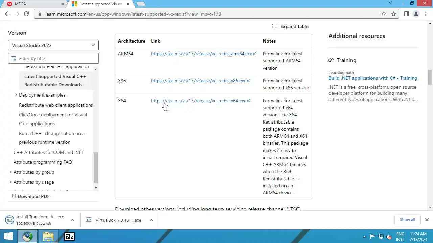The height and width of the screenshot is (243, 433).
Task: Reload the current page
Action: click(26, 14)
